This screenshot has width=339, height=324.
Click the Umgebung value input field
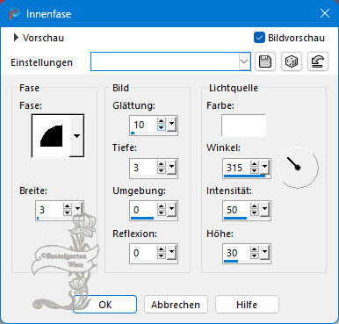tap(144, 210)
